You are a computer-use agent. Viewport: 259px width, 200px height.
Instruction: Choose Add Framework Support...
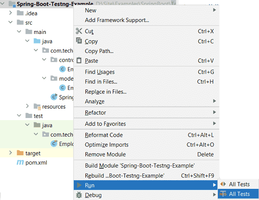click(146, 20)
